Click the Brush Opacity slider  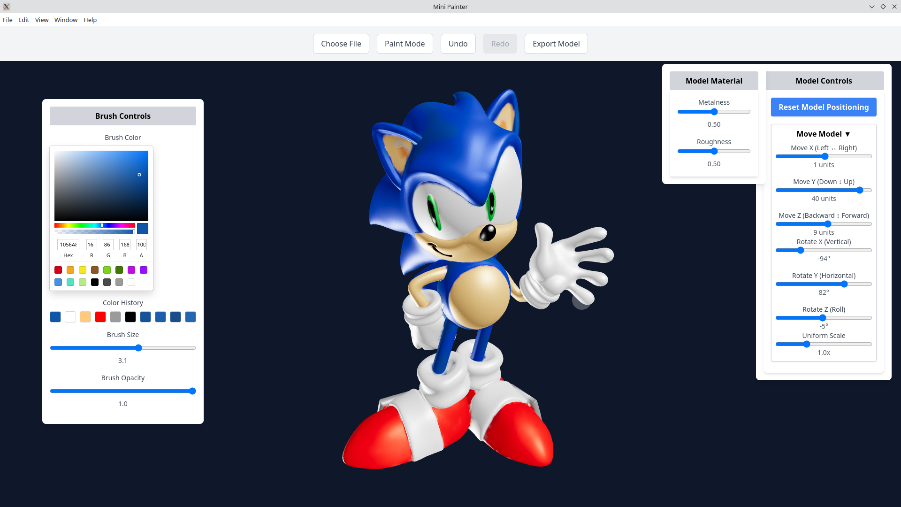tap(123, 391)
